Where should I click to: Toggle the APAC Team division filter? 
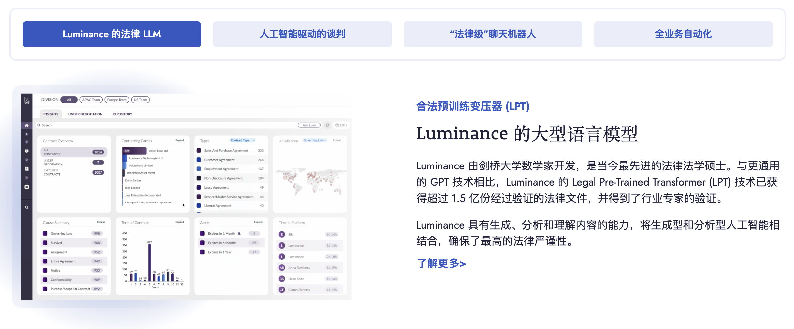click(91, 100)
